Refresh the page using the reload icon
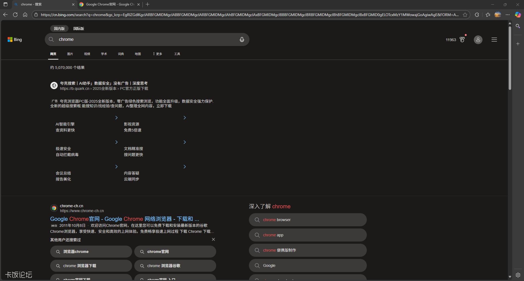The height and width of the screenshot is (281, 524). (15, 15)
